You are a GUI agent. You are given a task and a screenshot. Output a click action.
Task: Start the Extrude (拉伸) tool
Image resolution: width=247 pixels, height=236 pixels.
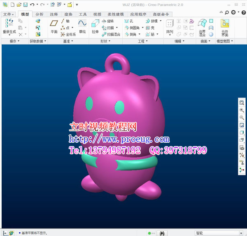(x=95, y=26)
